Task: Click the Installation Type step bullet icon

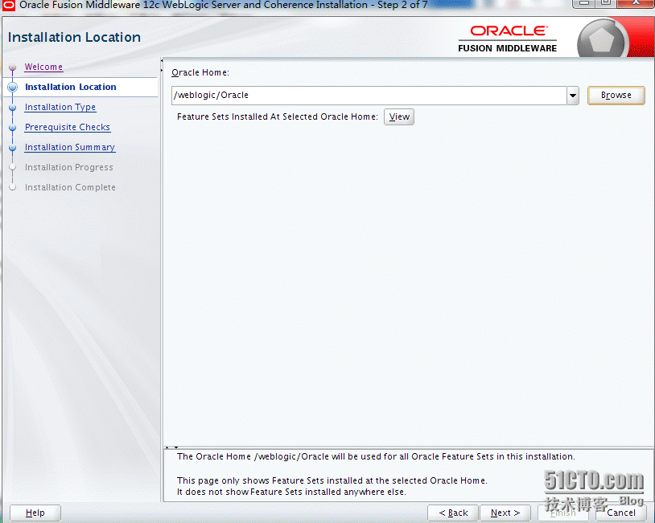Action: 13,108
